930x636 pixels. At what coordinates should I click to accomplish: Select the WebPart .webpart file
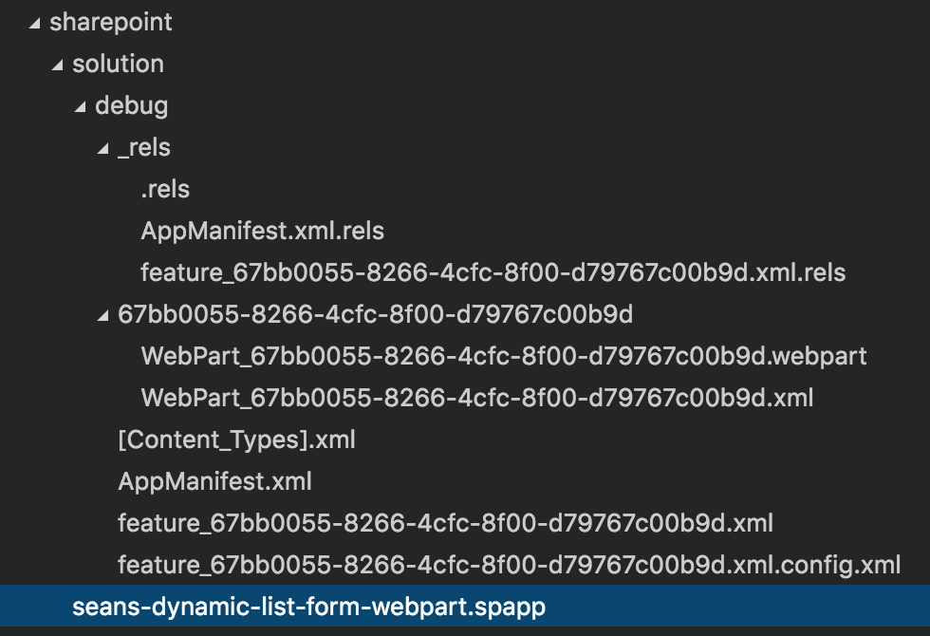pyautogui.click(x=504, y=356)
